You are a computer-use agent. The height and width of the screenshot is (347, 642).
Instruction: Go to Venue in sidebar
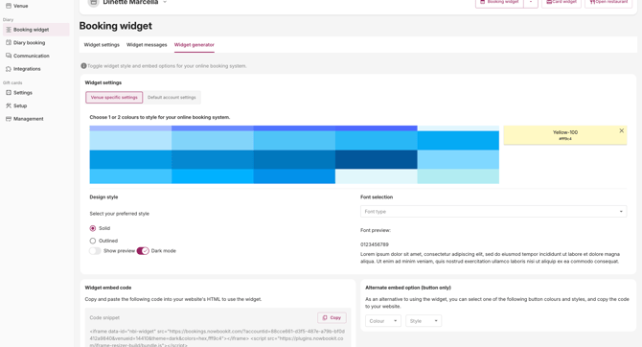(x=36, y=6)
